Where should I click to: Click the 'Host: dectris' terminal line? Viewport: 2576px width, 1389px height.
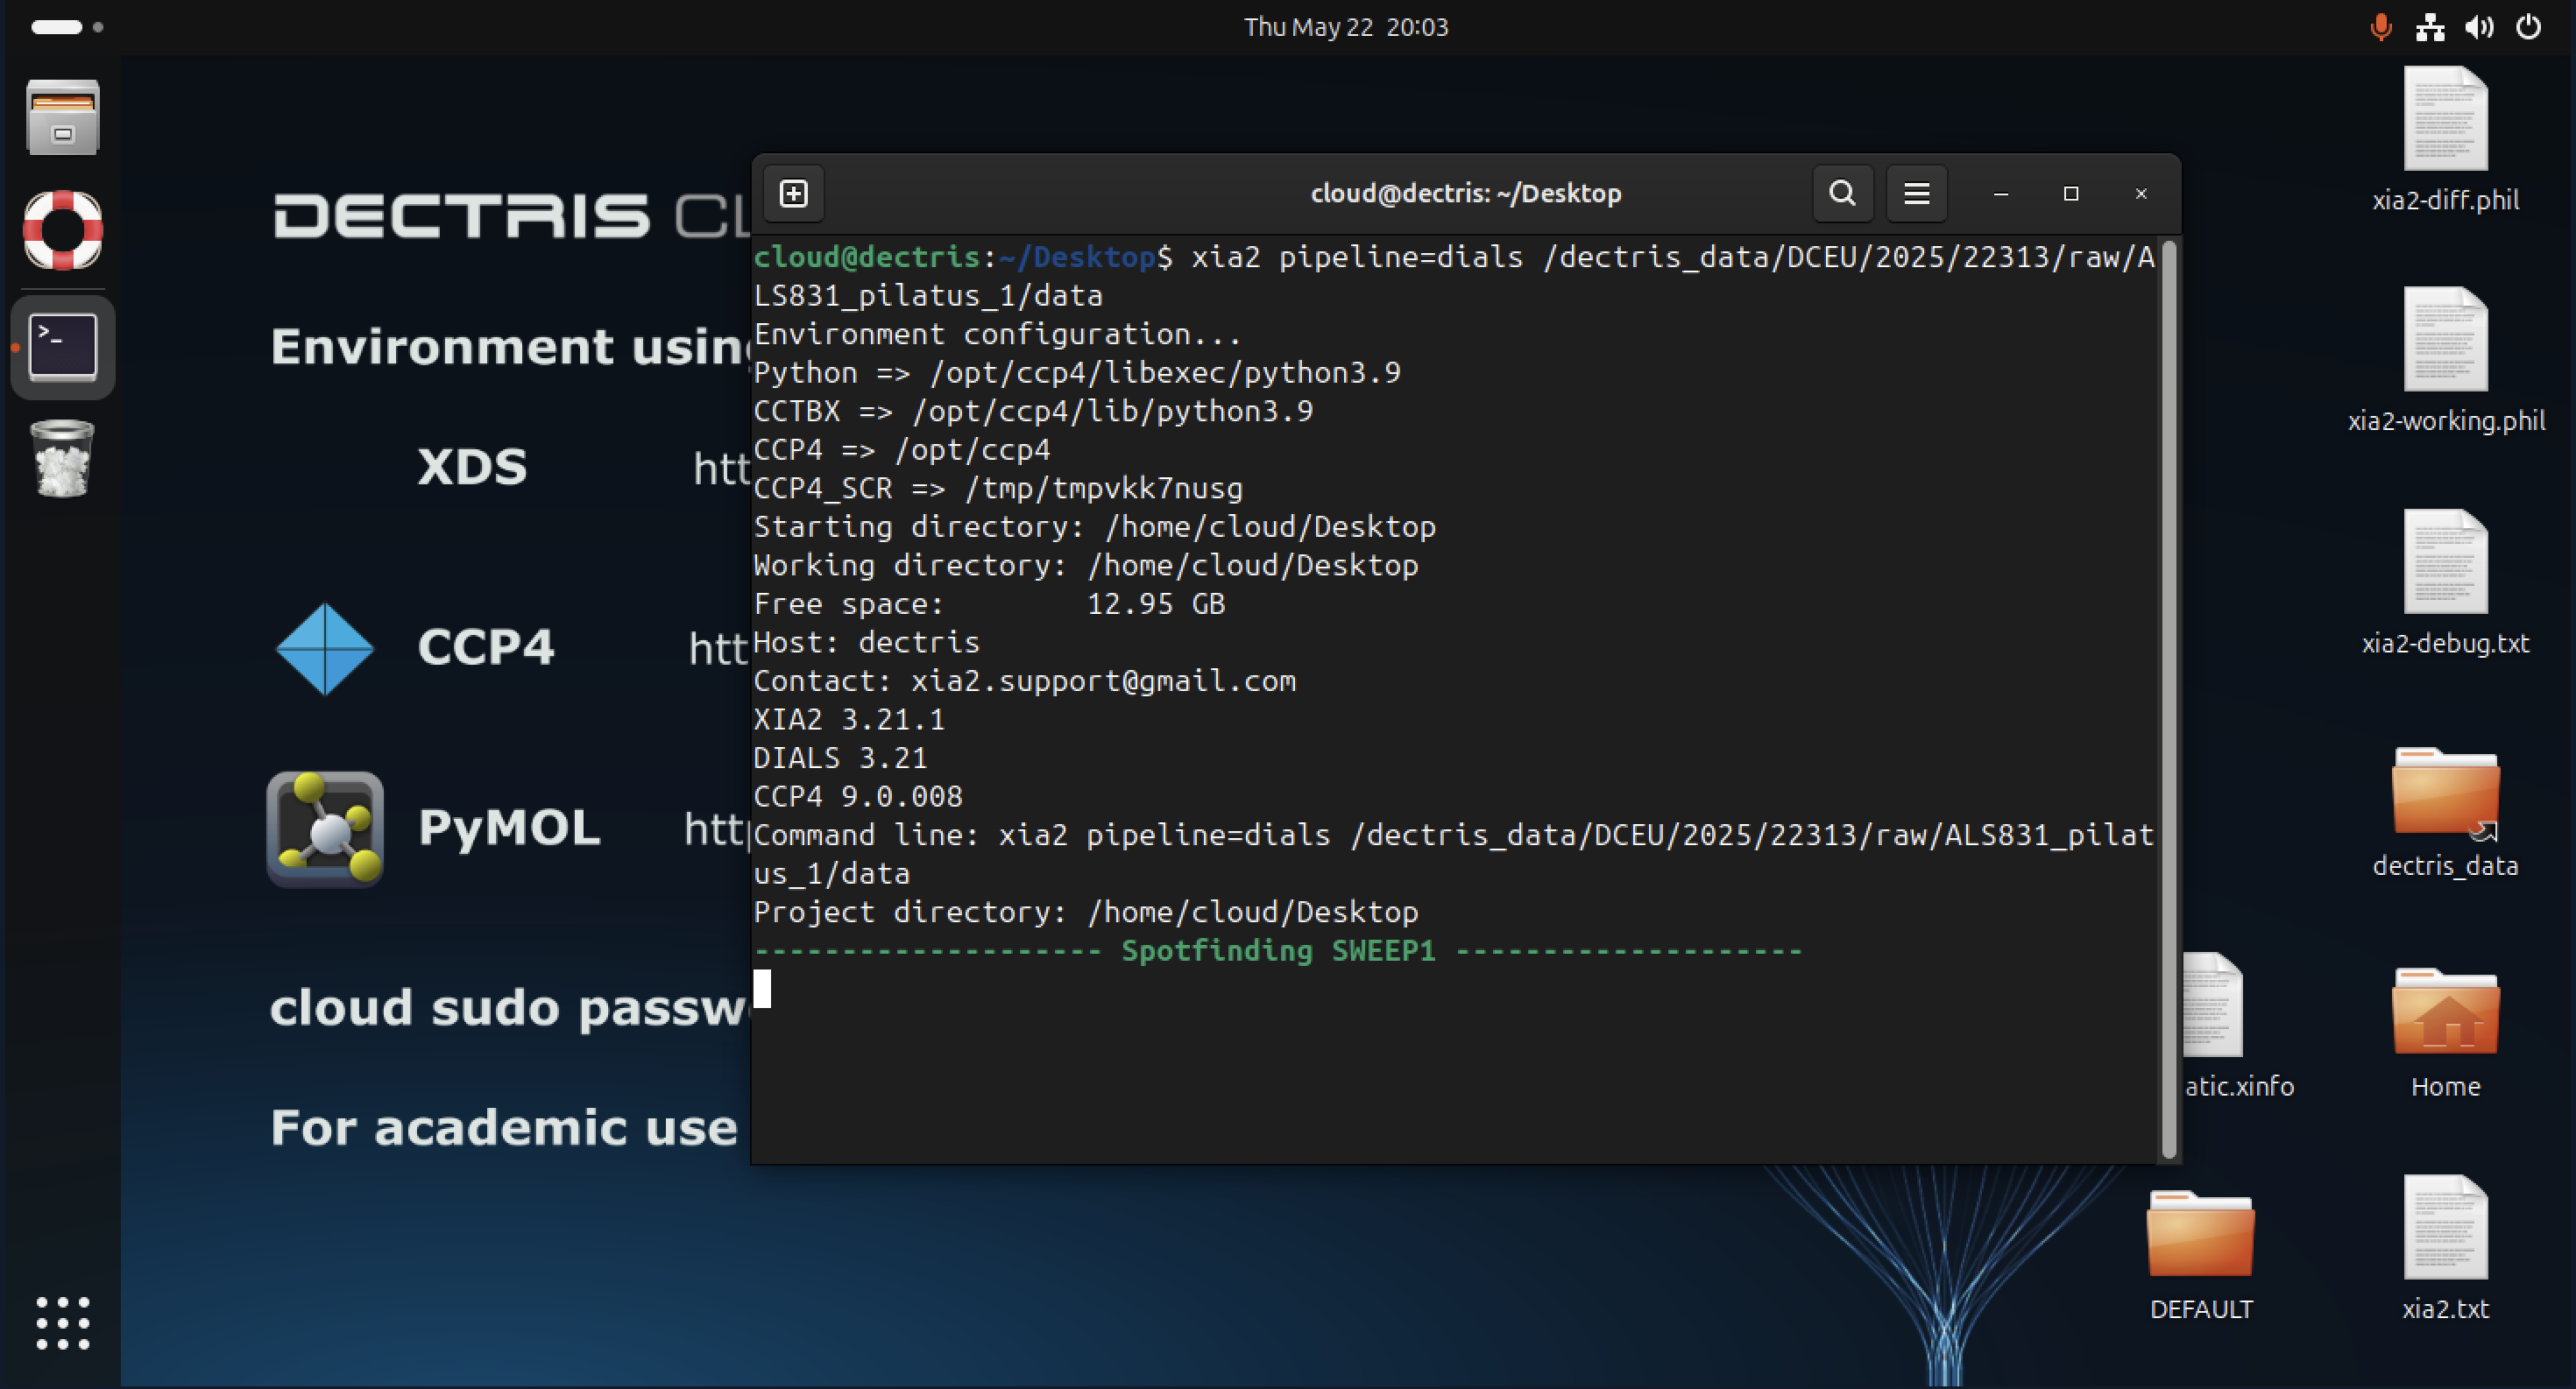pos(866,643)
